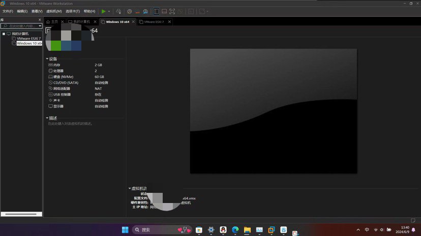Viewport: 421px width, 236px height.
Task: Click the 2 GB memory value
Action: click(98, 65)
